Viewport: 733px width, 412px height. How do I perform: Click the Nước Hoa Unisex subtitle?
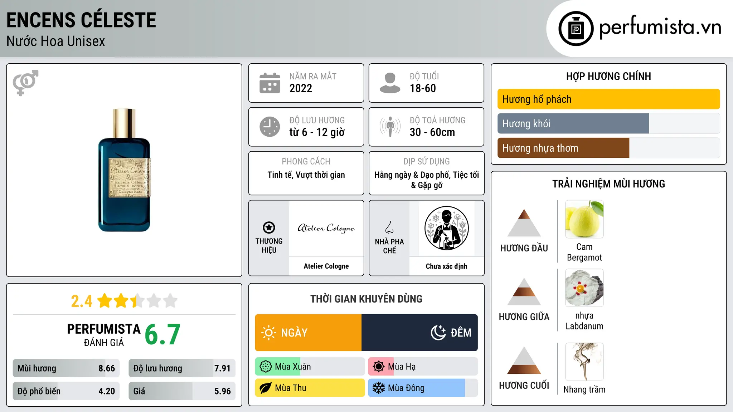55,41
